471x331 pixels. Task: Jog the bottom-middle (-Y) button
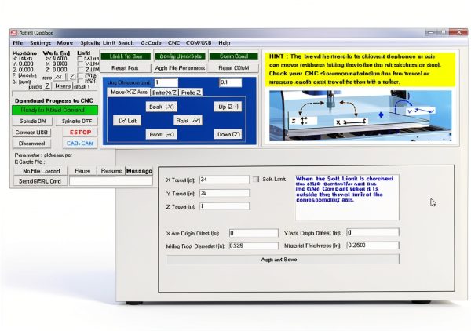tap(161, 134)
